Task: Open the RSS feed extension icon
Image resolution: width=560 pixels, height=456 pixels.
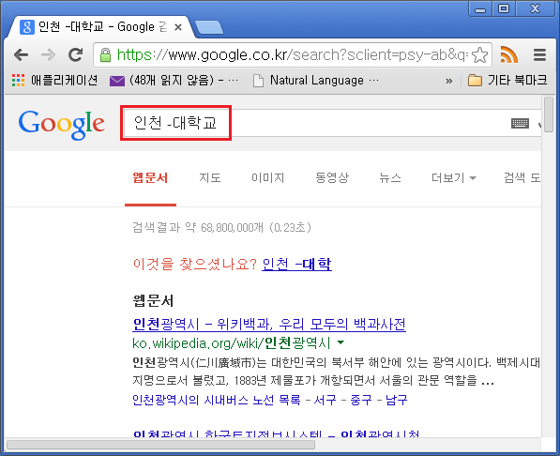Action: click(x=509, y=54)
